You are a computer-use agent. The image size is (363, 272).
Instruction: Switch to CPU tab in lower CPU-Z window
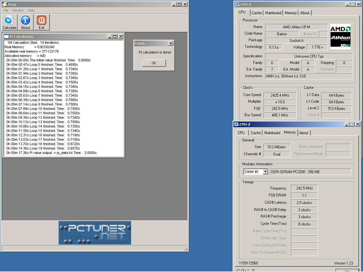[x=241, y=133]
